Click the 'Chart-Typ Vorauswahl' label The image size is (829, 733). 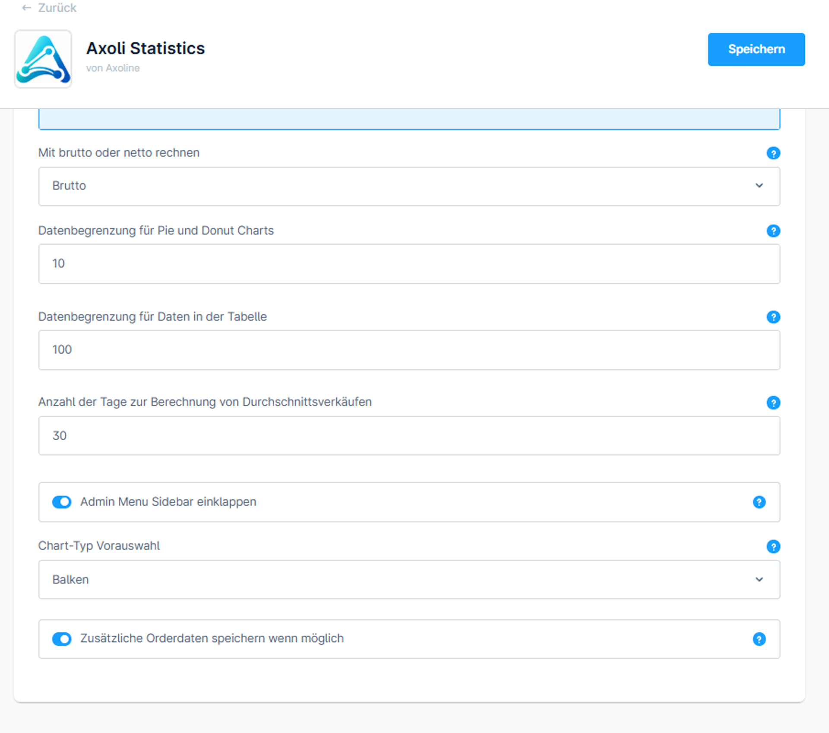point(99,546)
